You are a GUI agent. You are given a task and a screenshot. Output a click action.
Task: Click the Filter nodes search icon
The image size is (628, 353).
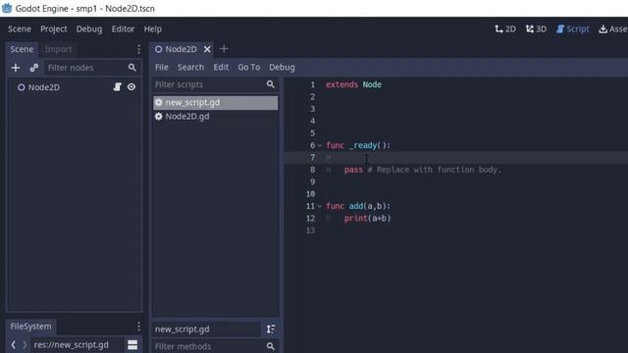point(132,68)
